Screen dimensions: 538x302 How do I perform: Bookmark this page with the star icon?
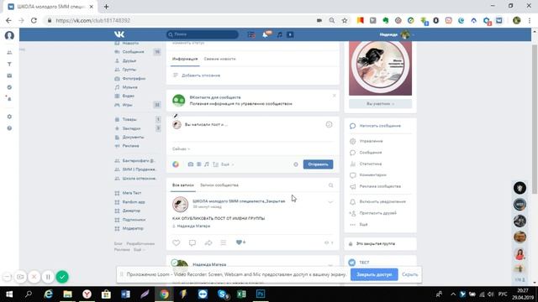345,20
